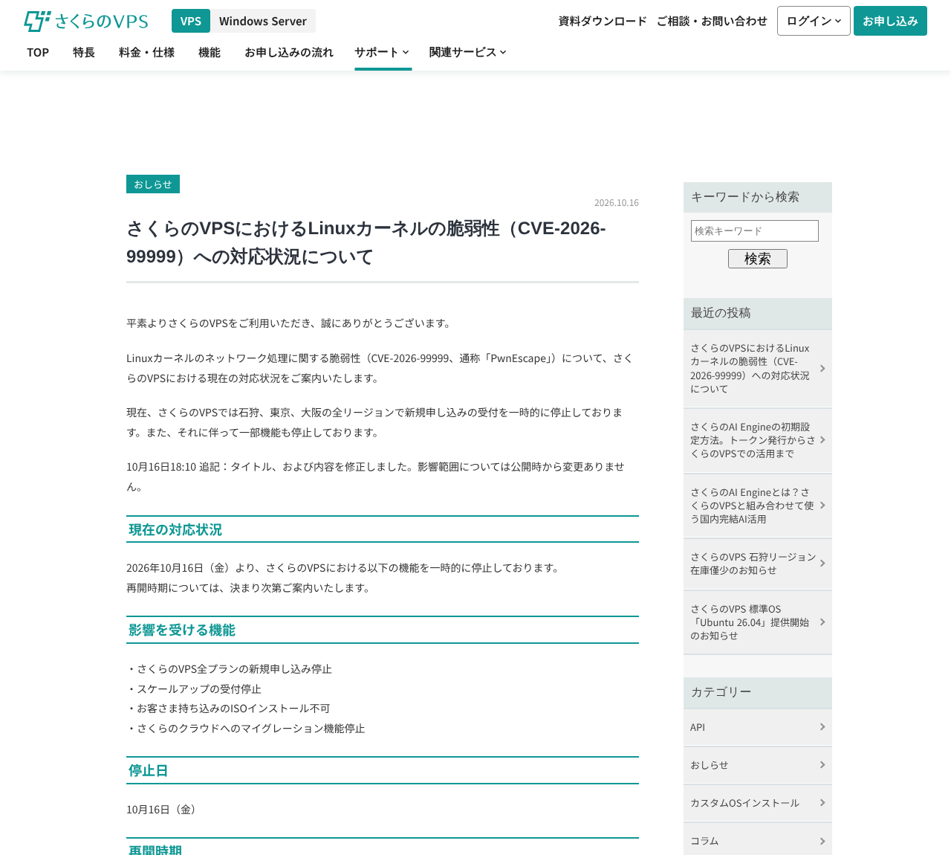Screen dimensions: 951x855
Task: Click the chevron in the おしらせ category row
Action: [x=822, y=765]
